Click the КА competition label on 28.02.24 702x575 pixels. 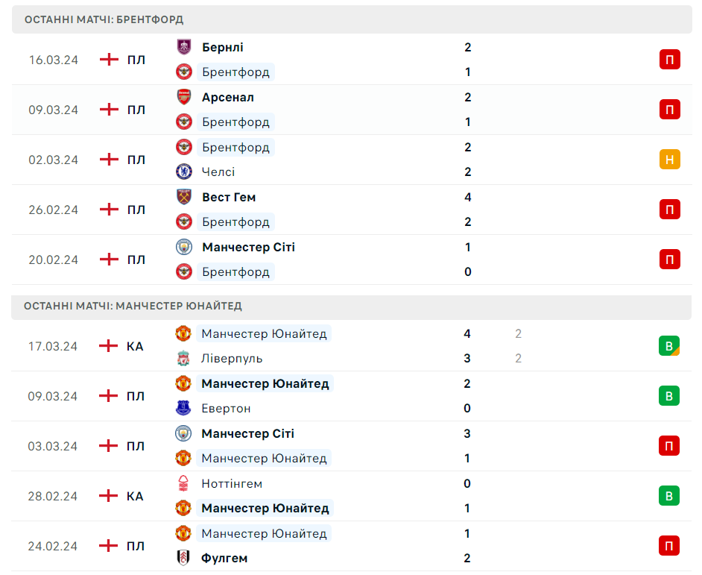(x=135, y=496)
